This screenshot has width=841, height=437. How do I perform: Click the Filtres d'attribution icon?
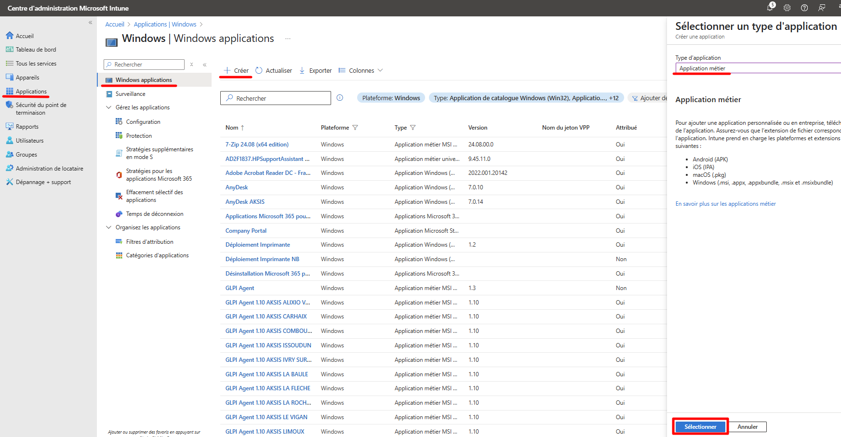point(119,241)
